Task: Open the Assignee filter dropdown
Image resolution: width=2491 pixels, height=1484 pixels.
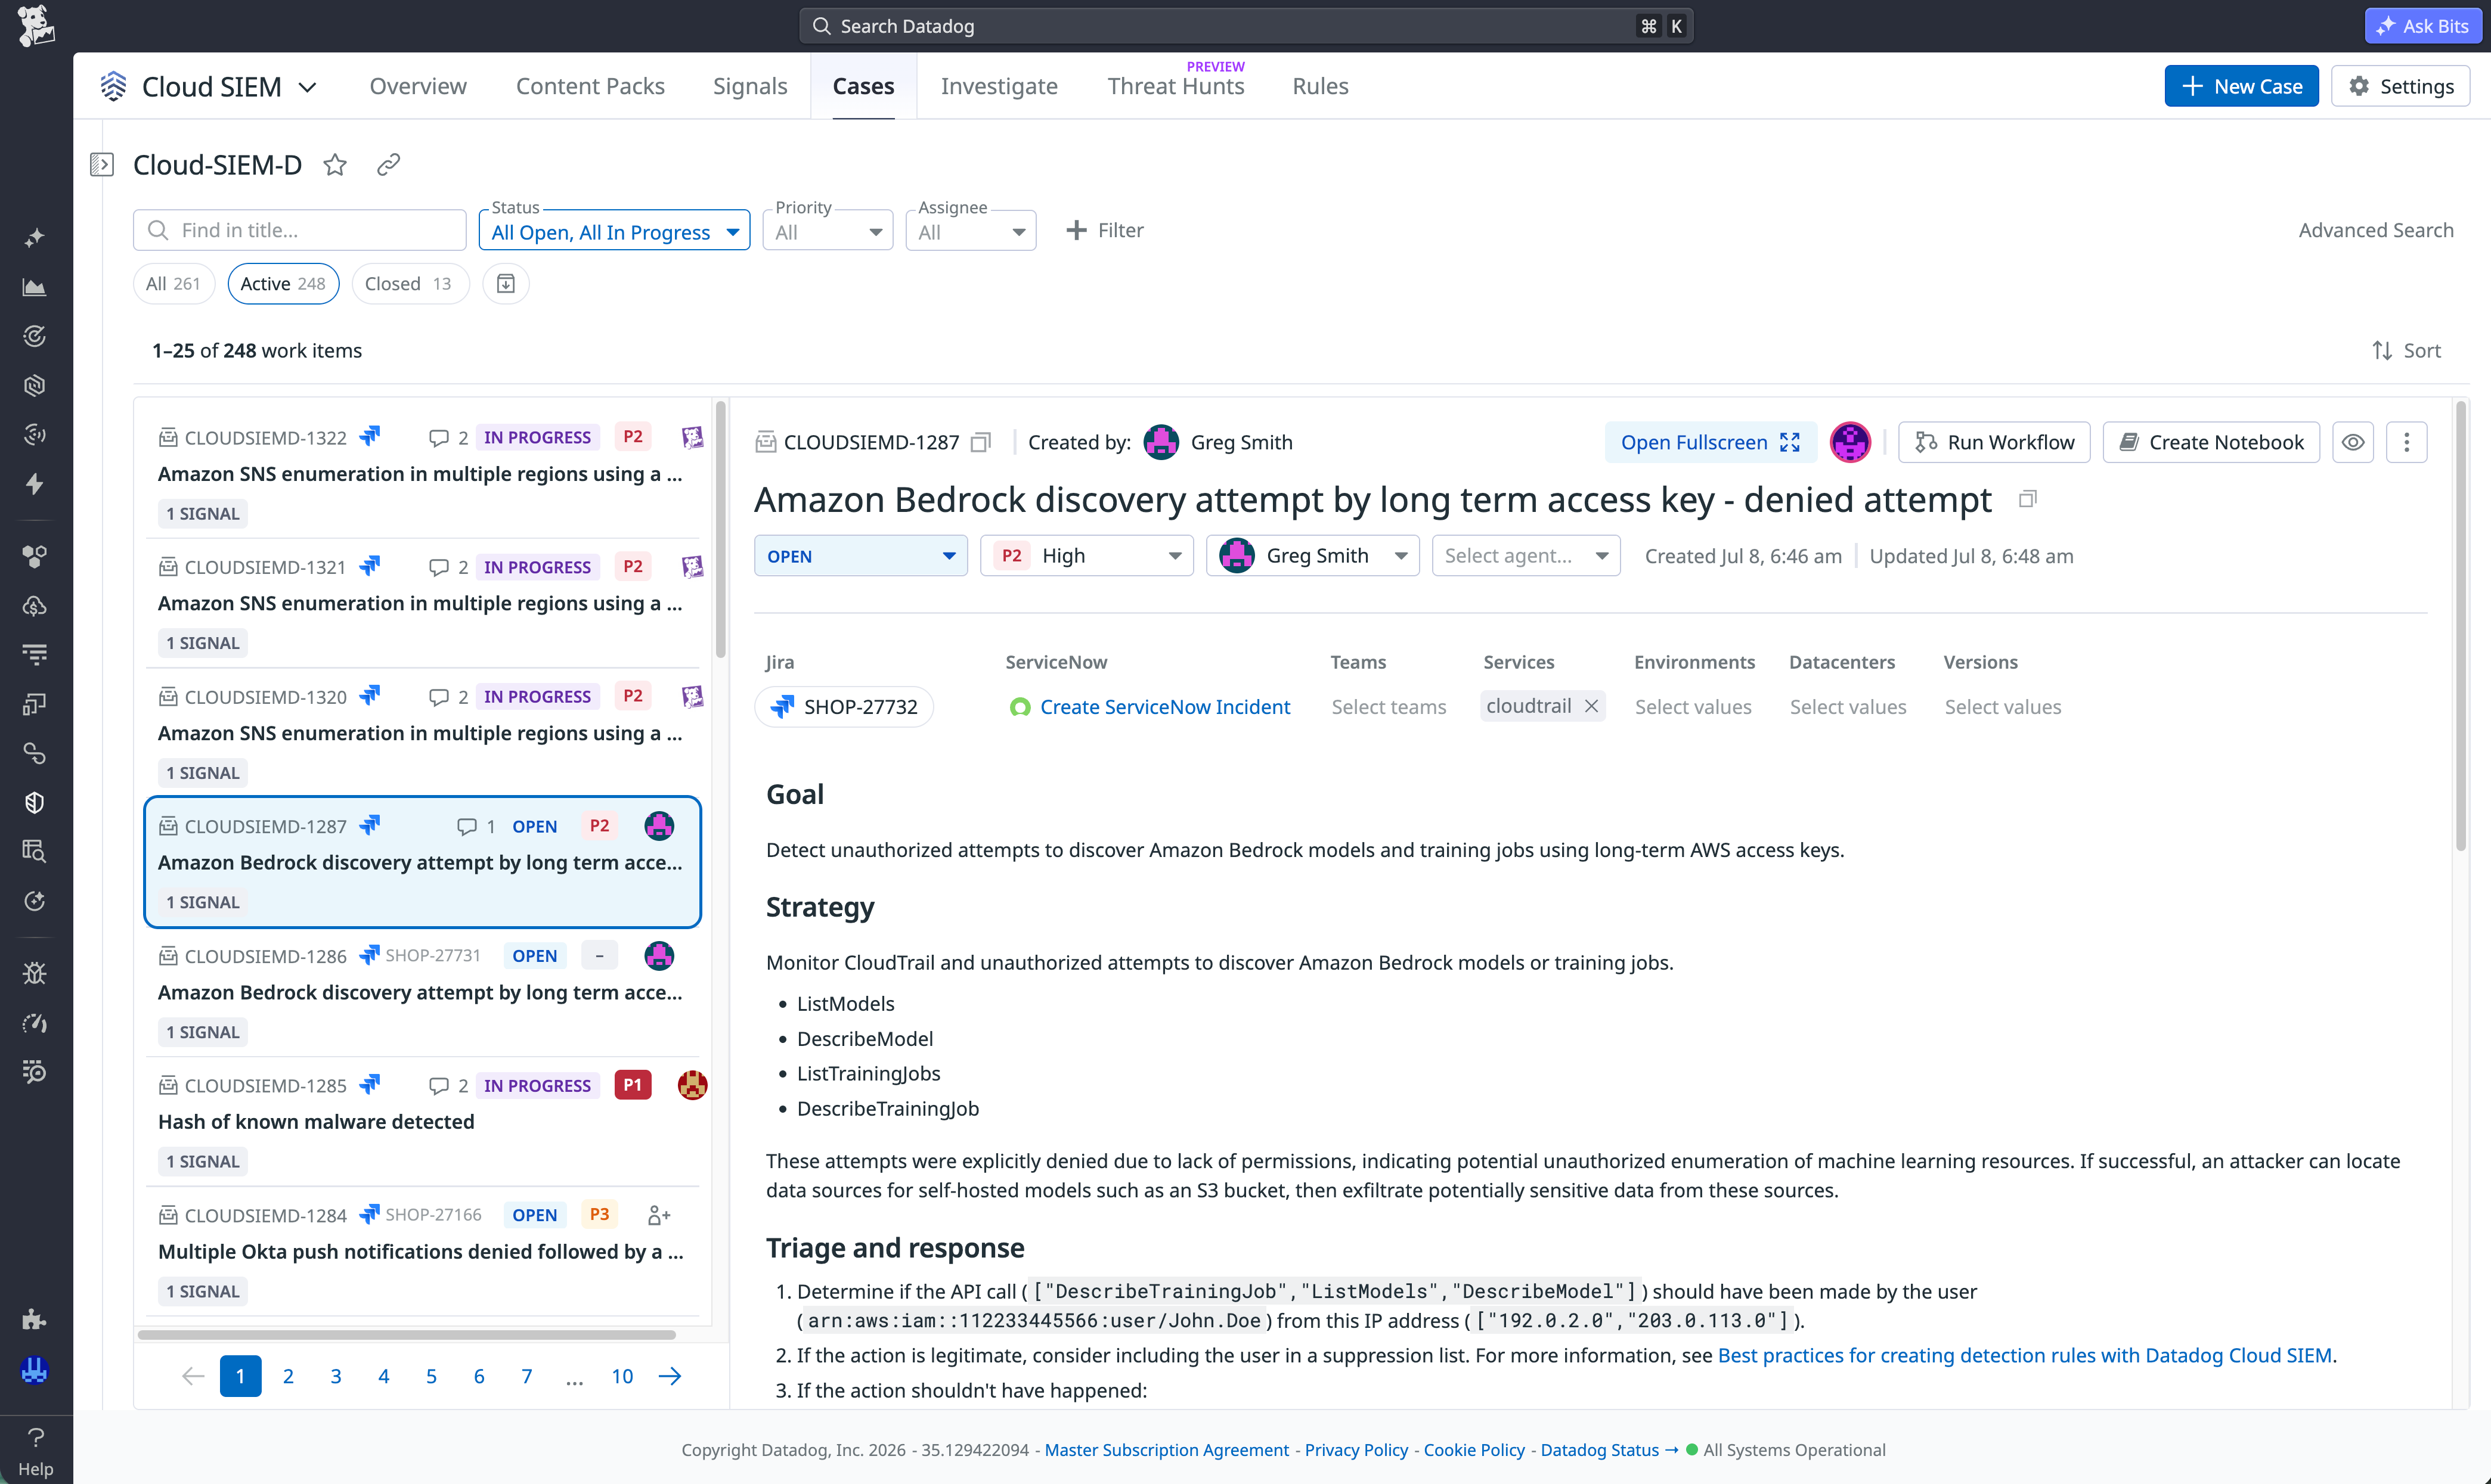Action: 971,231
